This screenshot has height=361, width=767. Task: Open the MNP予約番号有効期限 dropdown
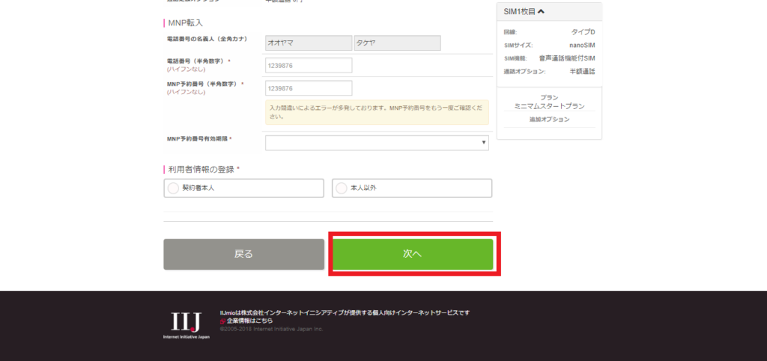point(377,143)
